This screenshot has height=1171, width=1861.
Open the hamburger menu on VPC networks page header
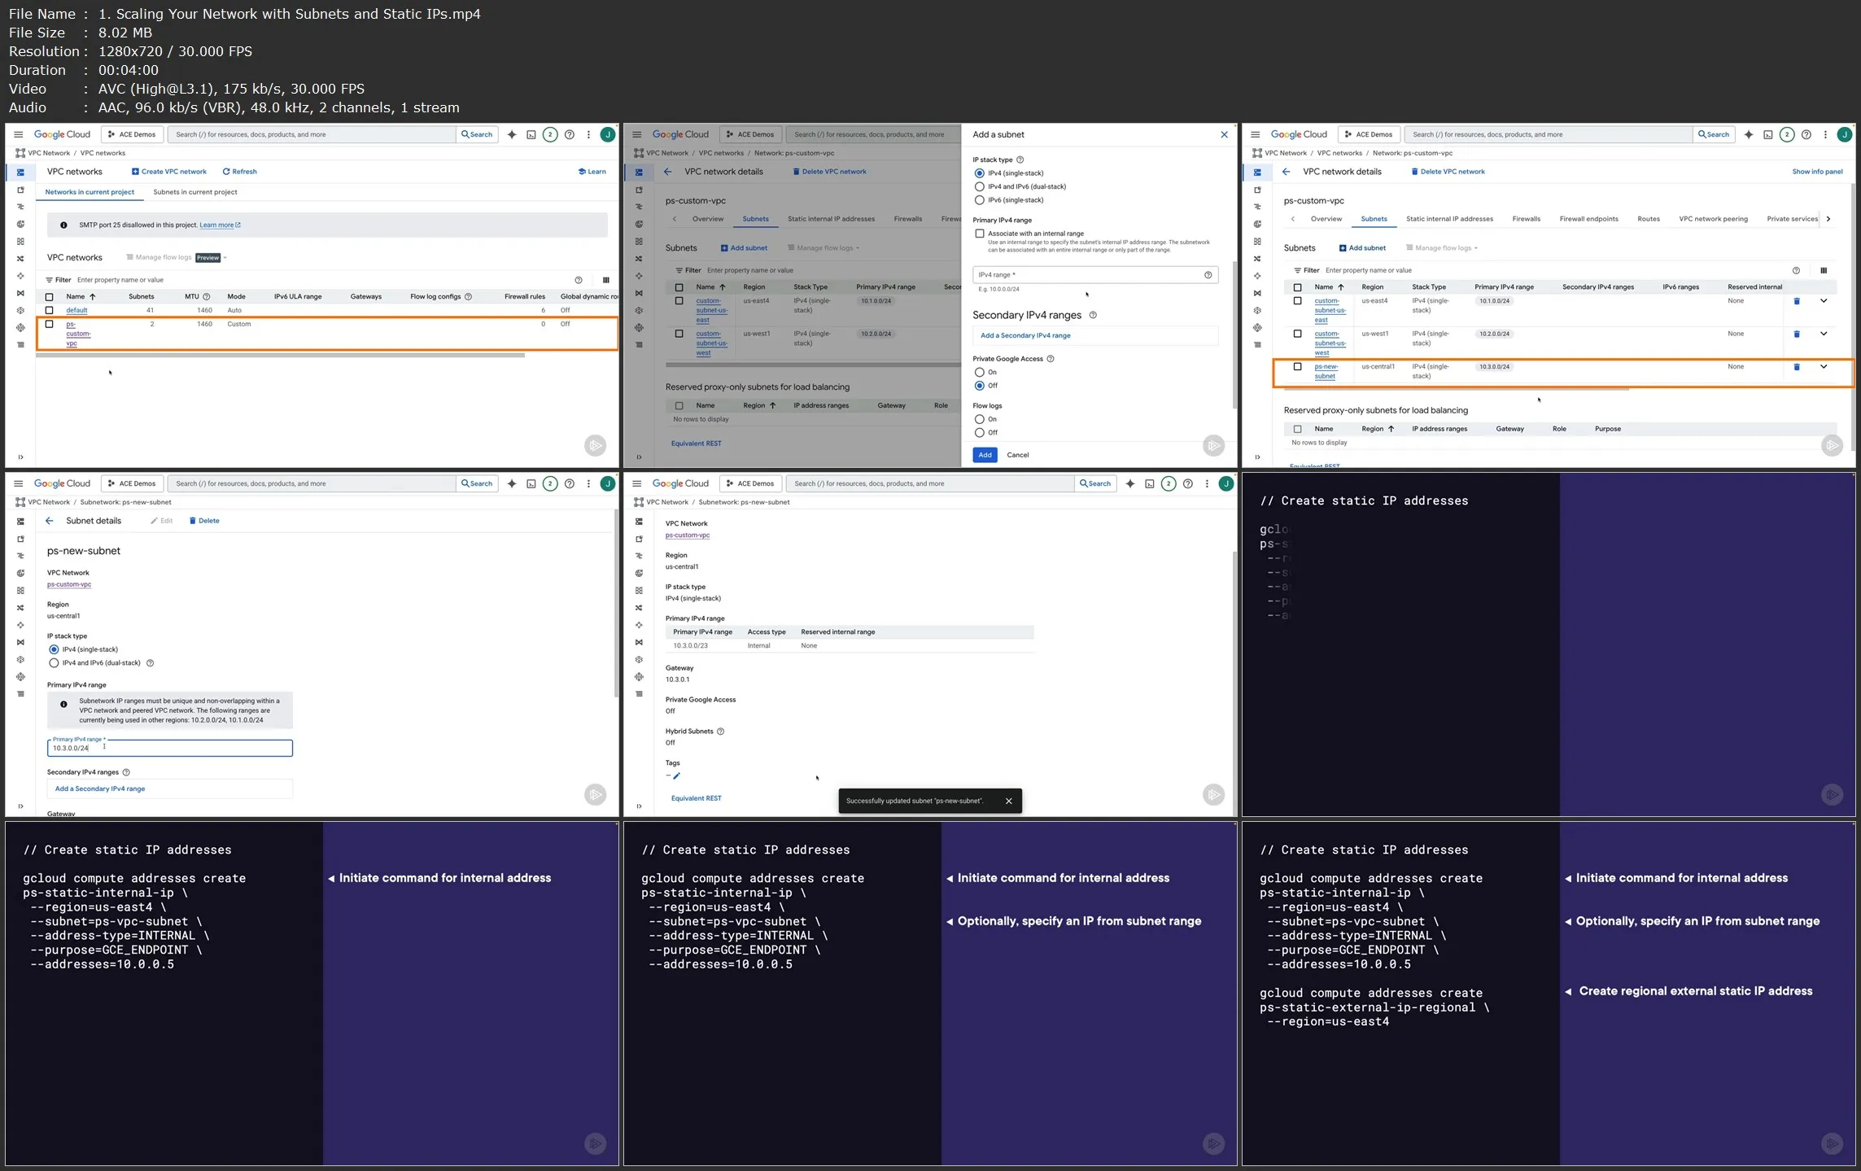tap(19, 135)
